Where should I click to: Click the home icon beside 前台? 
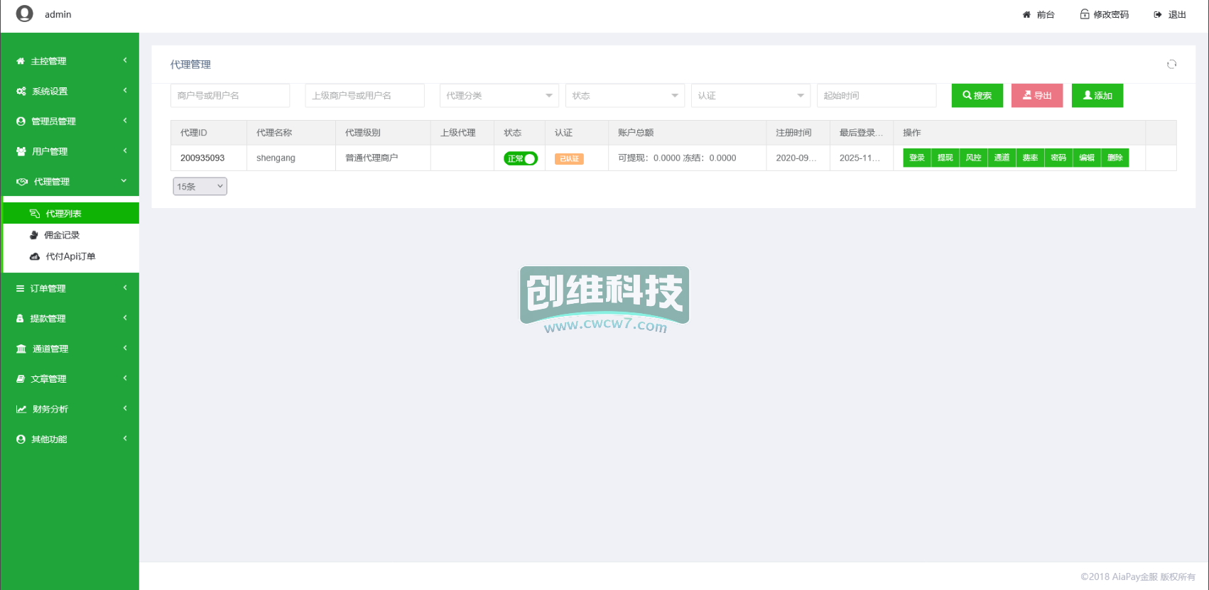[x=1026, y=15]
